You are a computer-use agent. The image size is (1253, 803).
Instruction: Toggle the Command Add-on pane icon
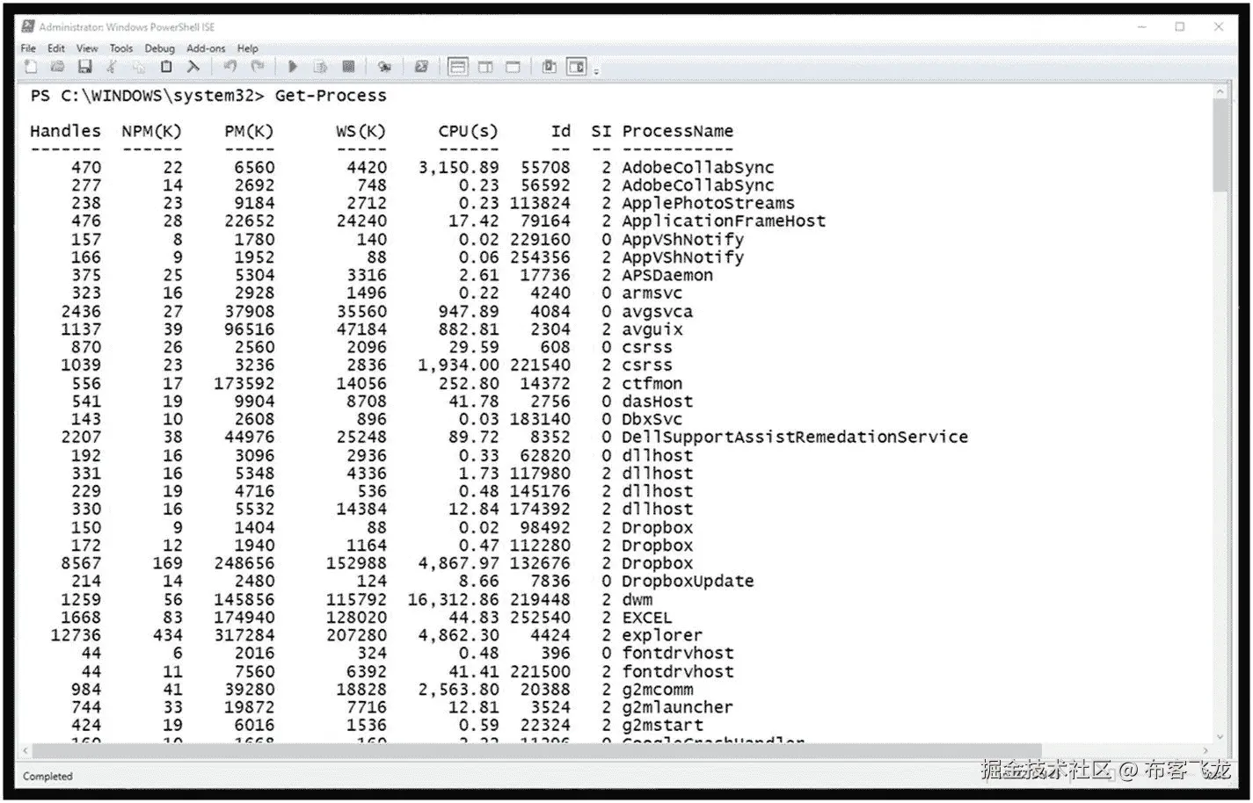click(577, 67)
